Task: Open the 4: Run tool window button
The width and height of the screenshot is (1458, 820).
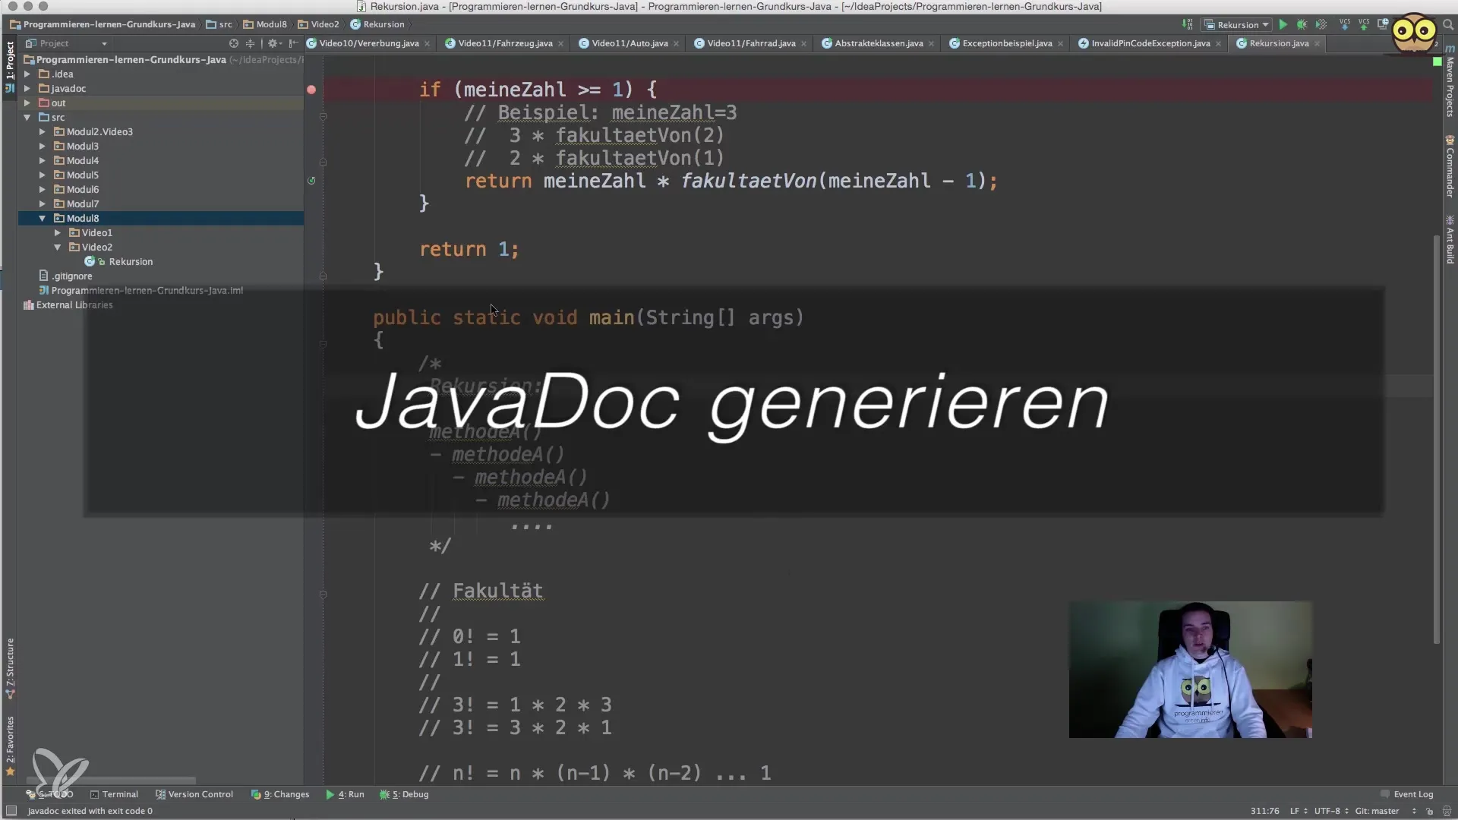Action: click(346, 794)
